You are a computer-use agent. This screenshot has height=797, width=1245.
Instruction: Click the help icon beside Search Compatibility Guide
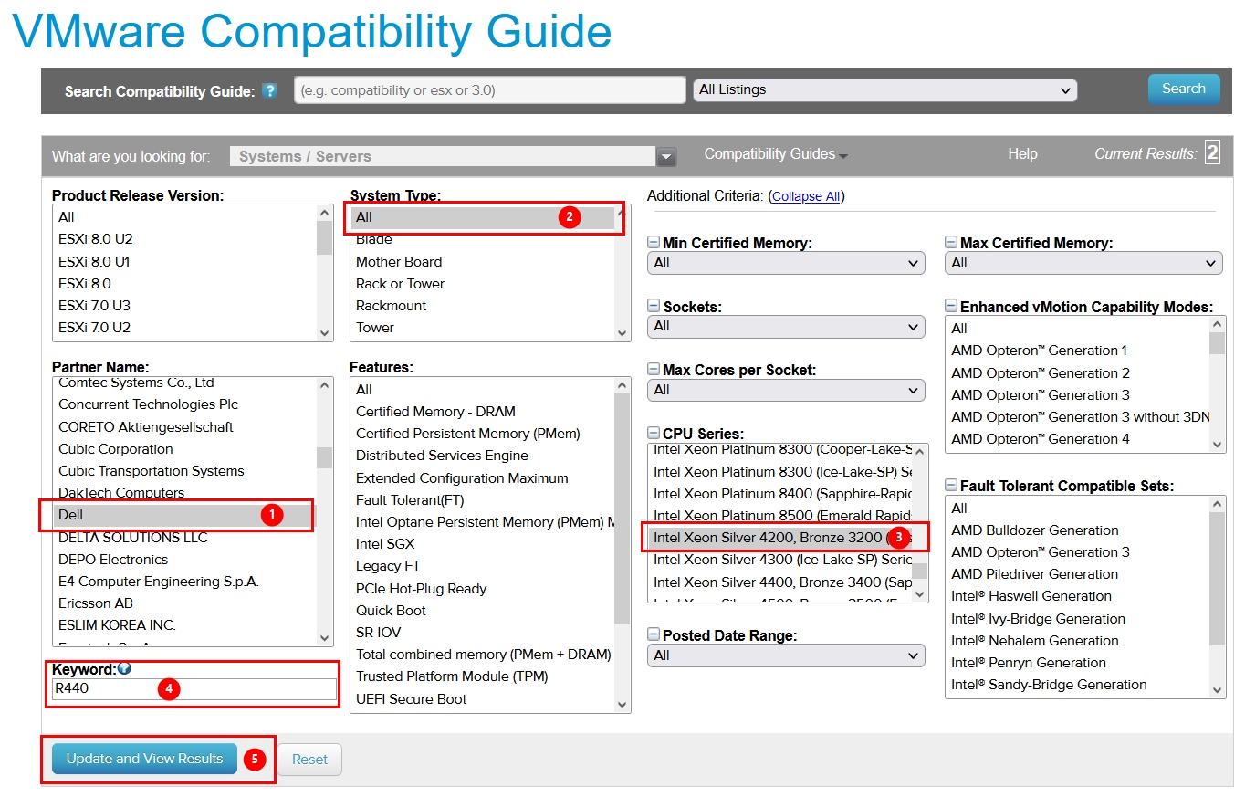pos(269,90)
